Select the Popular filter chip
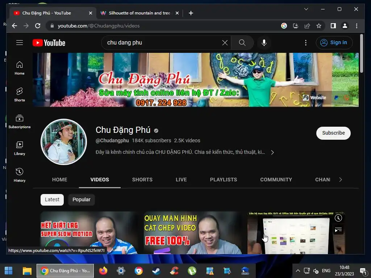Viewport: 371px width, 278px height. coord(82,199)
